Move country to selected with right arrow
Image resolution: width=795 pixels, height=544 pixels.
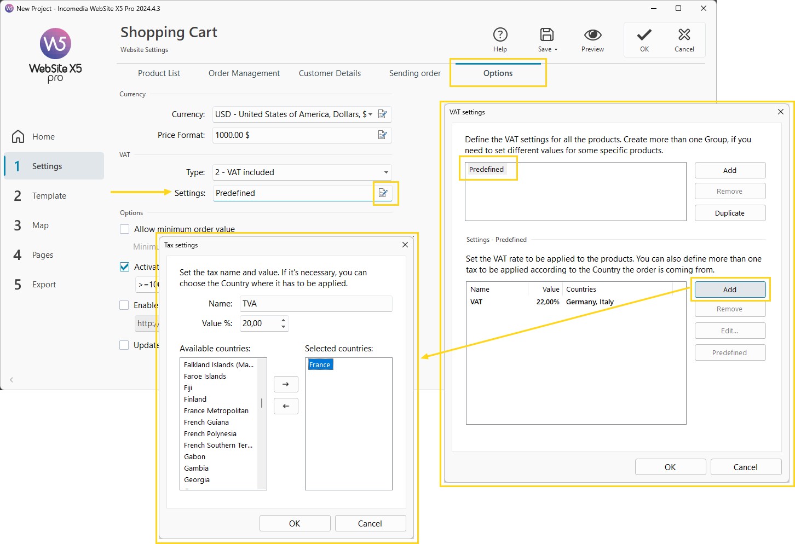point(286,384)
